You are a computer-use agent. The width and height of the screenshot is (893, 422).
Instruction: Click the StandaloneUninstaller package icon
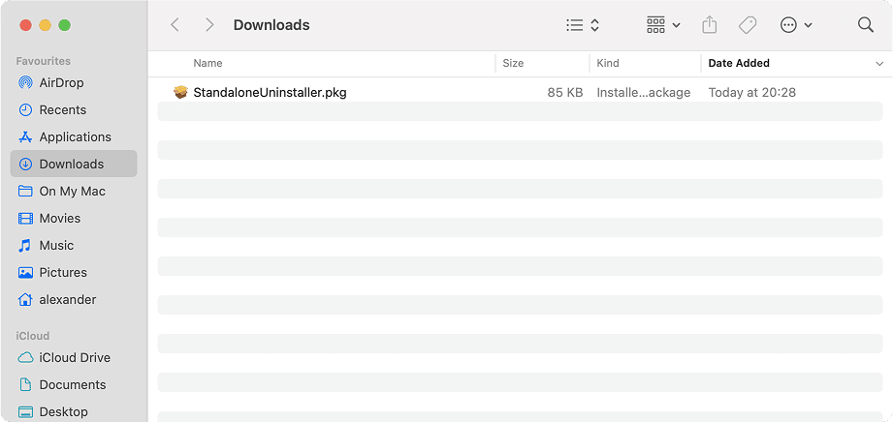tap(180, 92)
